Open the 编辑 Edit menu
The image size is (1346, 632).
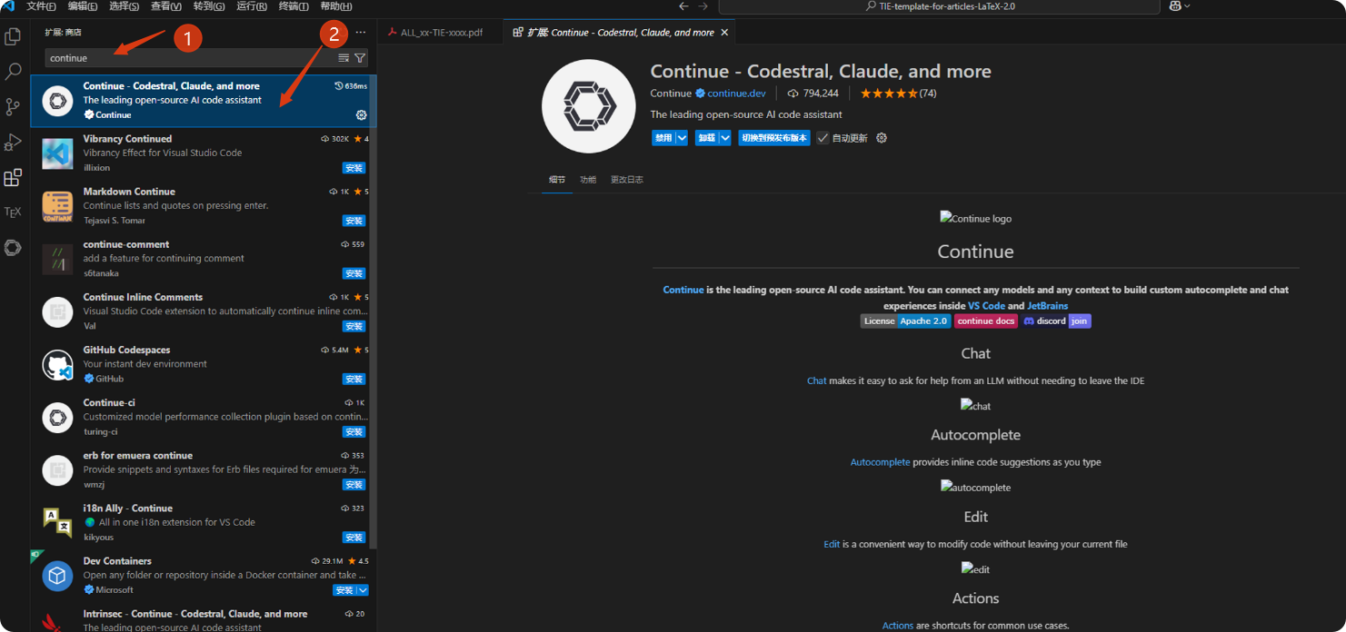click(83, 6)
